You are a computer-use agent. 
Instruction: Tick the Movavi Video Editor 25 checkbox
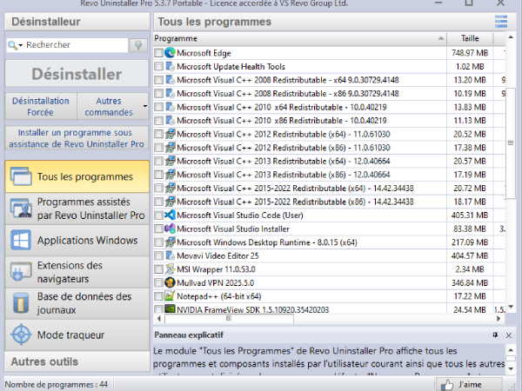click(x=159, y=255)
